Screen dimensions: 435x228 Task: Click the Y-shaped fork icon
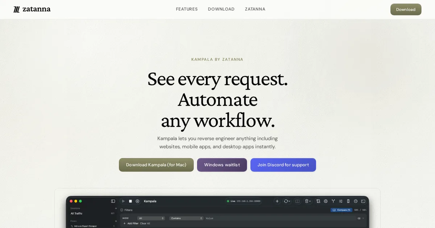[x=333, y=201]
